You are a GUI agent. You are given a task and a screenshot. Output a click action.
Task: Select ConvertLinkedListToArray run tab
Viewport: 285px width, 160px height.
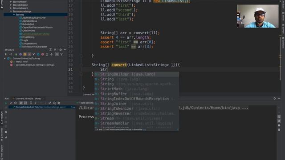(x=28, y=99)
